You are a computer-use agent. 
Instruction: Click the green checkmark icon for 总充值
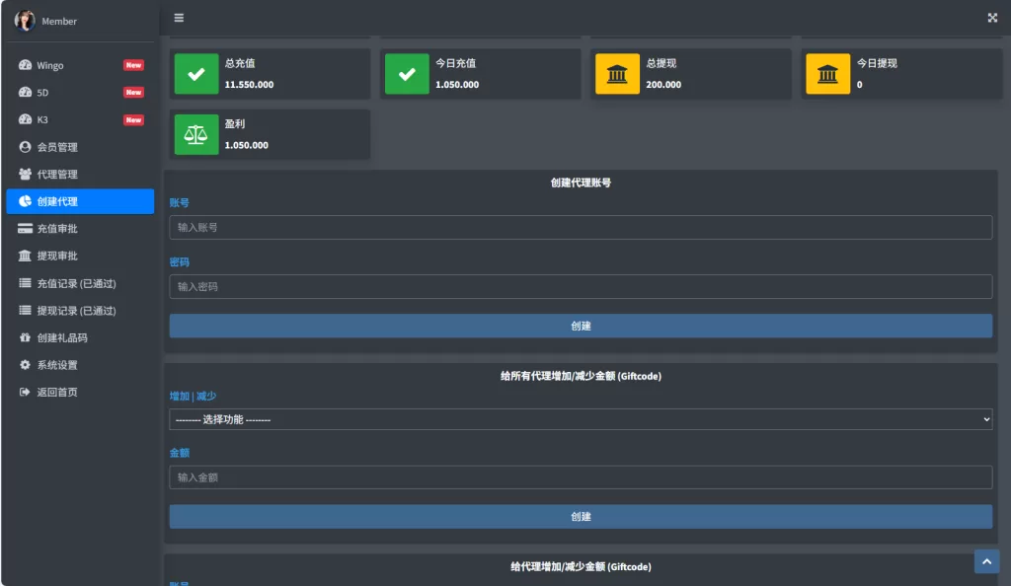(196, 75)
